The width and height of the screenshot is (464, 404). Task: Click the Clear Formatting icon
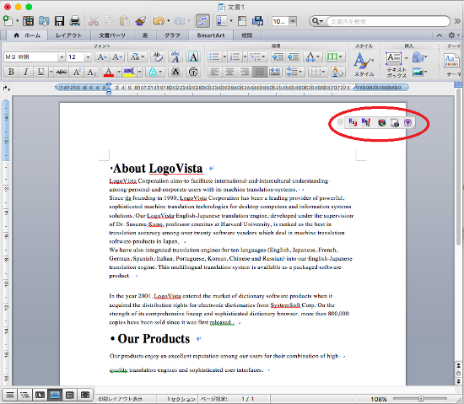[x=158, y=57]
